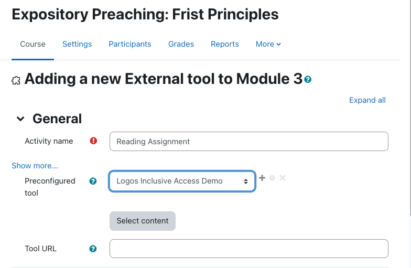Click the plus icon to add preconfigured tool
411x268 pixels.
coord(262,178)
